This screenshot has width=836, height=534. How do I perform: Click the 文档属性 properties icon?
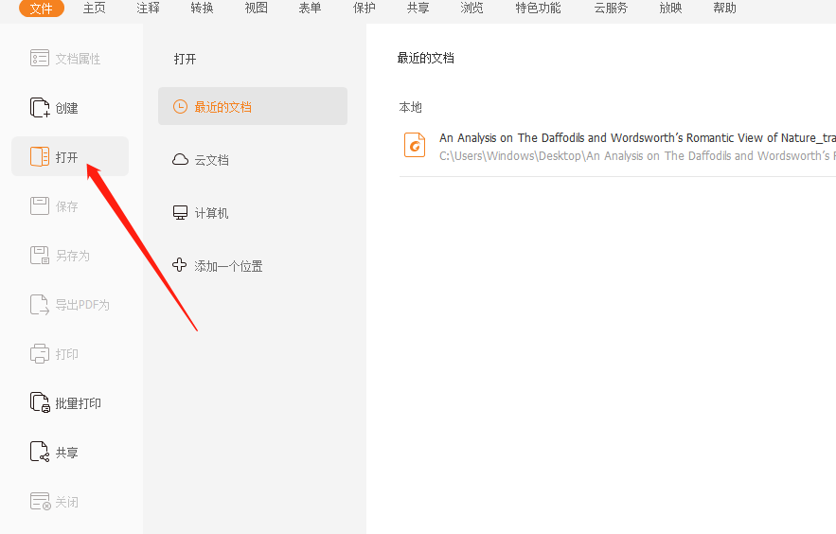(40, 59)
